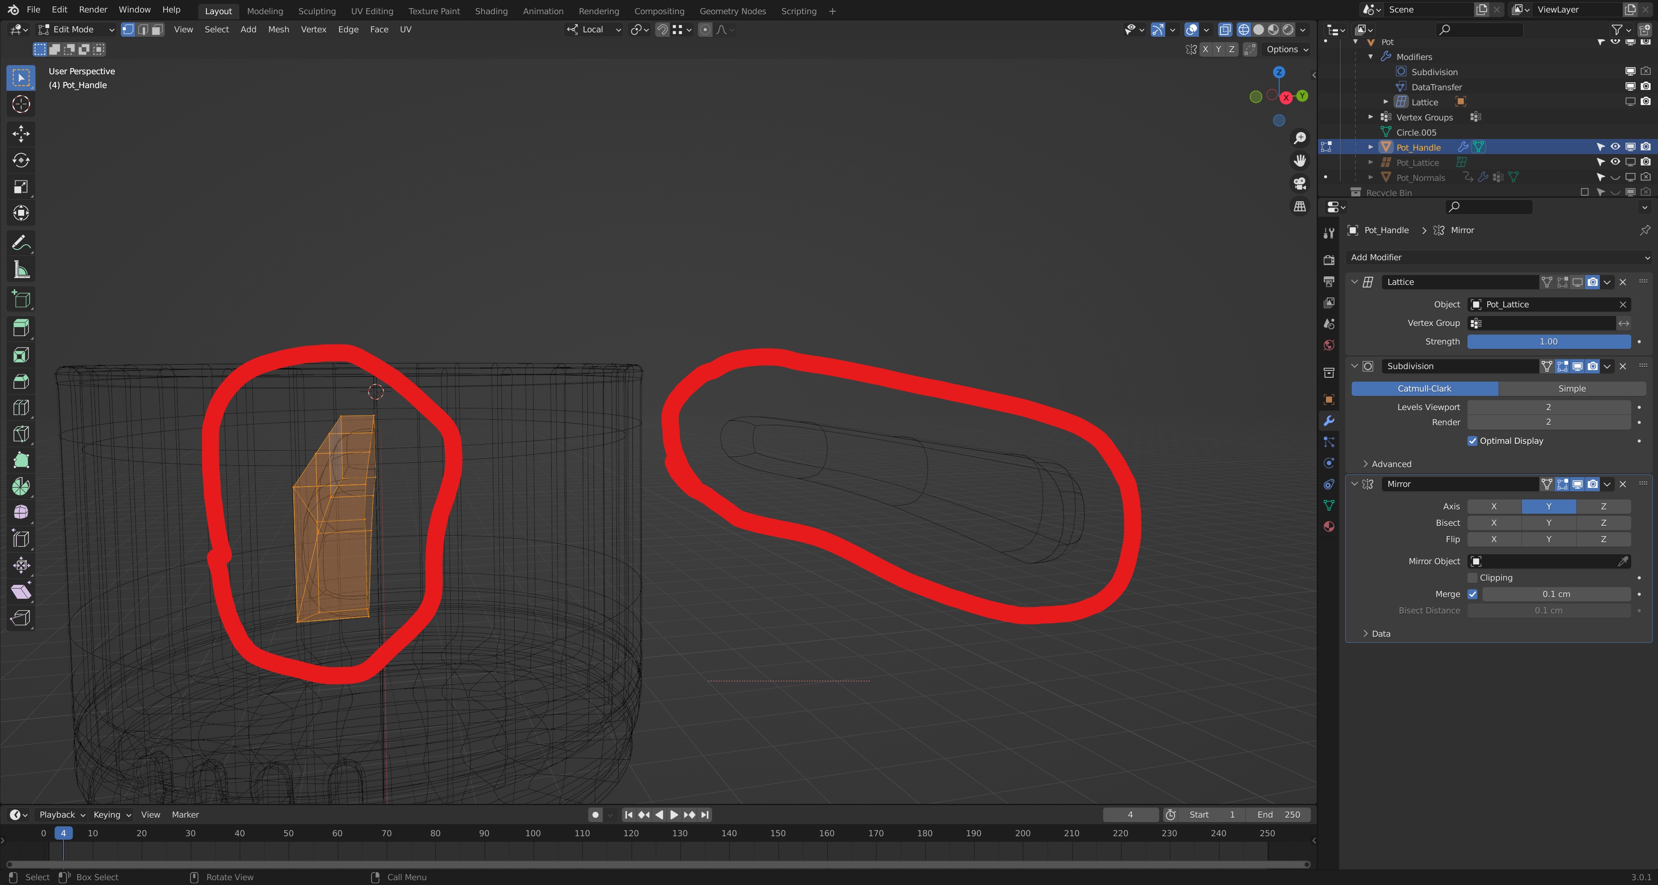1658x885 pixels.
Task: Click the Mirror Object field
Action: pyautogui.click(x=1545, y=562)
